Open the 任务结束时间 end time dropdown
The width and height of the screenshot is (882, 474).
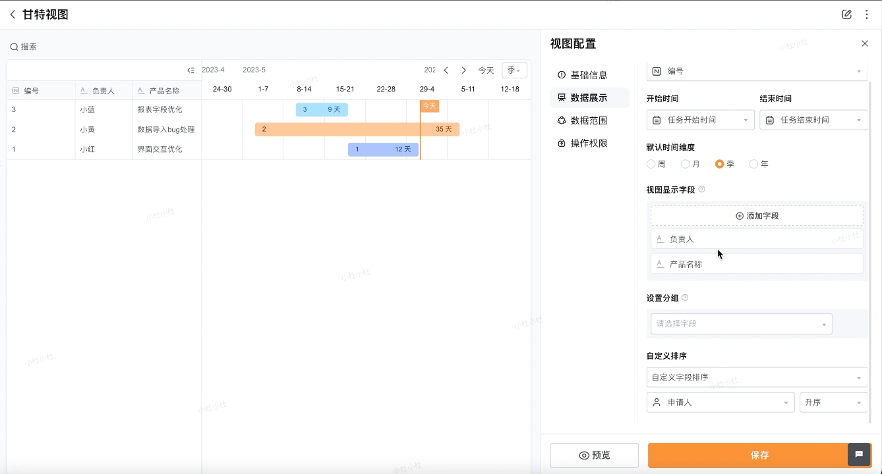click(x=813, y=120)
